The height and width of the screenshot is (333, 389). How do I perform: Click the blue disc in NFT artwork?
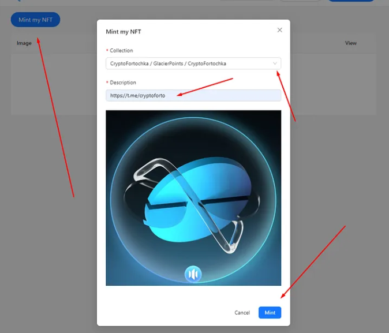pyautogui.click(x=196, y=202)
